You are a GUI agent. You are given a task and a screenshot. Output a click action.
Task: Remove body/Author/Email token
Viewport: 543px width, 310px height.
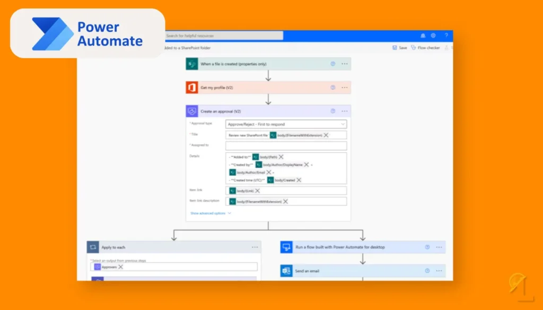point(269,172)
